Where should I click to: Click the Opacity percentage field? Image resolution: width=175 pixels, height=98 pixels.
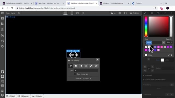(x=169, y=43)
